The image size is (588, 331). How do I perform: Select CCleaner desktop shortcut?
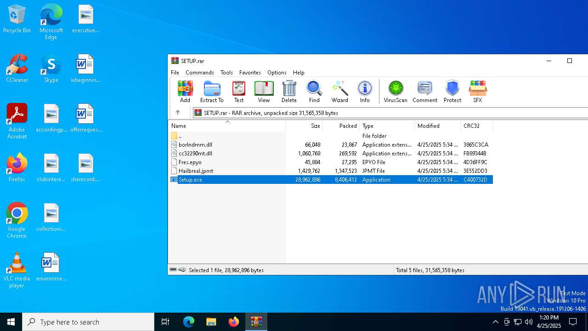[x=17, y=69]
